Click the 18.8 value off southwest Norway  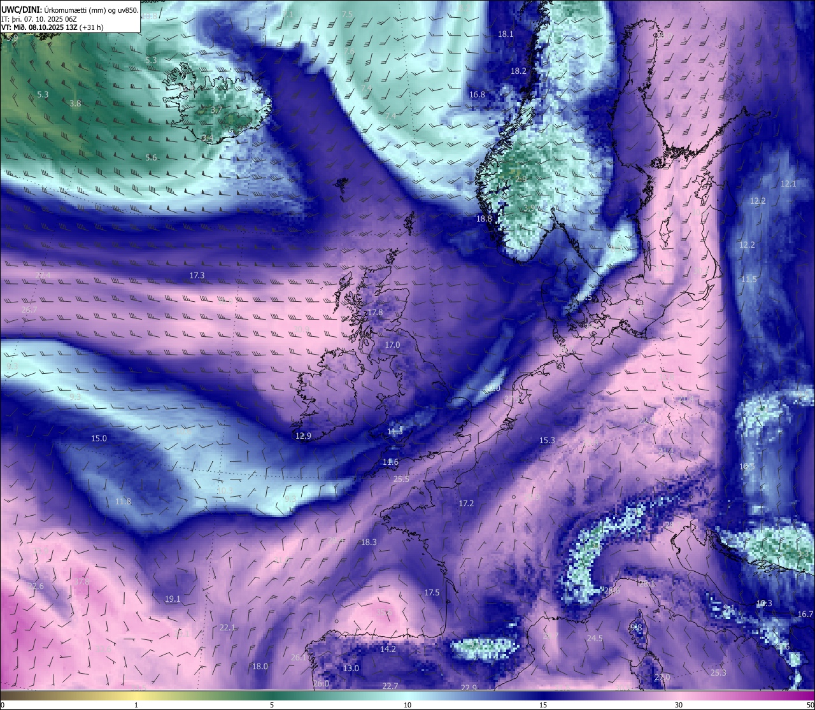click(x=485, y=219)
